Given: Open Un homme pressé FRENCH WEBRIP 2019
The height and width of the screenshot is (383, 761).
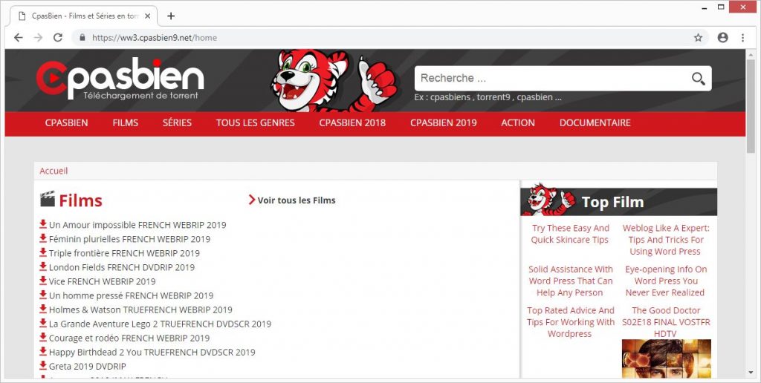Looking at the screenshot, I should point(131,295).
